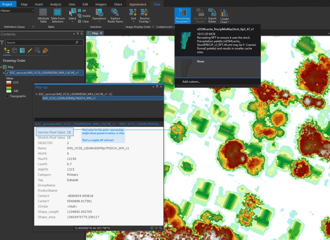Pin the Contents pane with auto-hide icon
This screenshot has height=240, width=330.
point(78,34)
